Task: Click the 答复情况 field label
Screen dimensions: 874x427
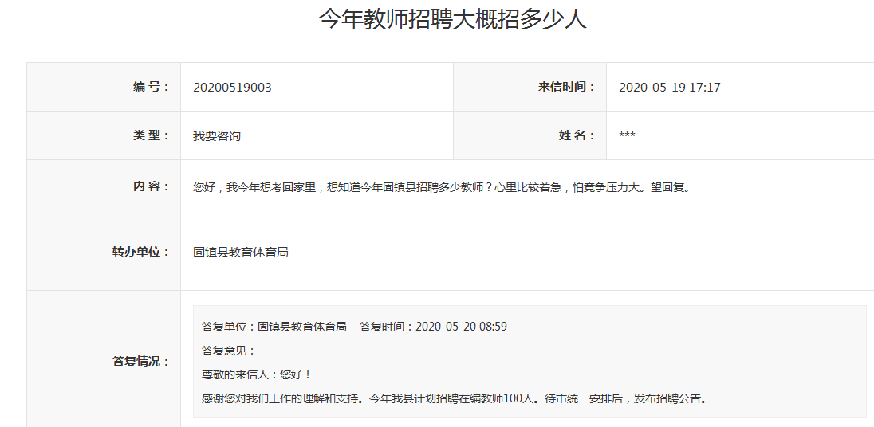Action: pyautogui.click(x=140, y=362)
